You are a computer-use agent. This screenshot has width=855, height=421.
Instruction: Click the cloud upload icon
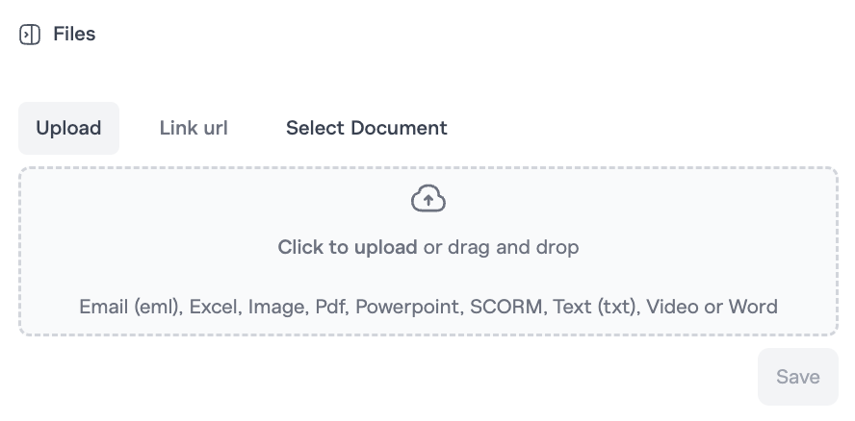coord(428,199)
